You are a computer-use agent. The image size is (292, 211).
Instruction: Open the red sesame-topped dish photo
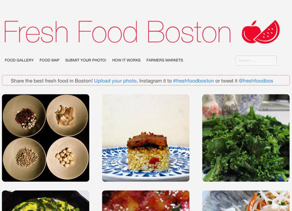tap(146, 201)
